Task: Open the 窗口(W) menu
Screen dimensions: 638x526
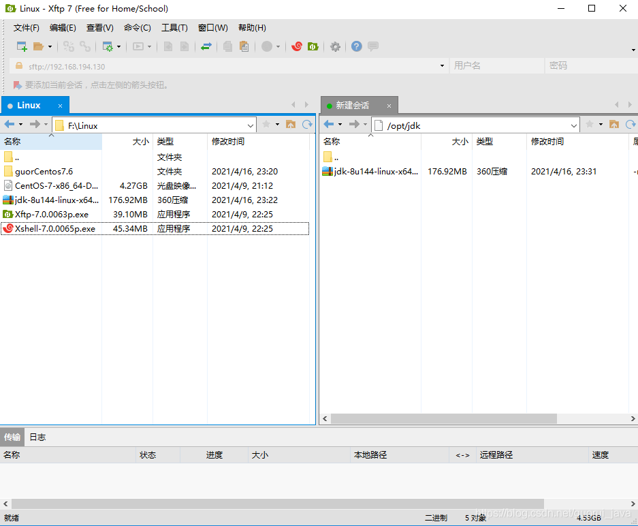Action: click(213, 28)
